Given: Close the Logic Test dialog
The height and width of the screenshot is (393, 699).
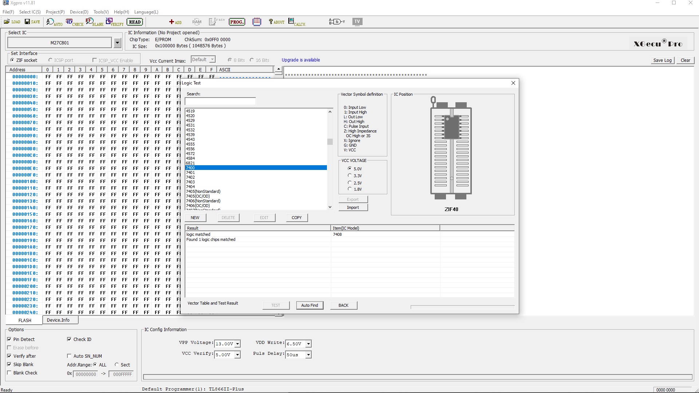Looking at the screenshot, I should [x=513, y=83].
